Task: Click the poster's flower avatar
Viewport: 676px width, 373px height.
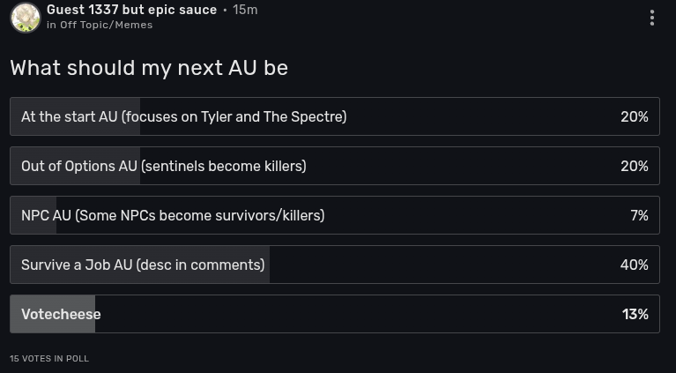Action: 26,17
